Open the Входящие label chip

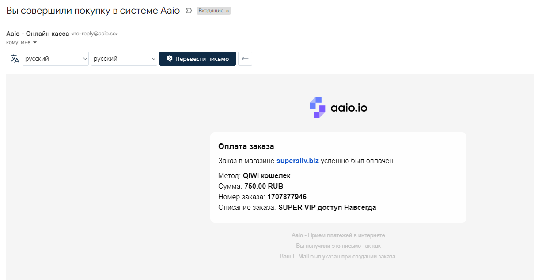tap(211, 11)
